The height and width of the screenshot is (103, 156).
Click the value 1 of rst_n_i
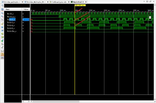click(x=23, y=17)
